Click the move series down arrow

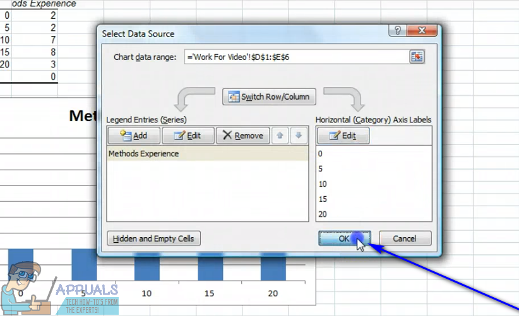point(299,136)
